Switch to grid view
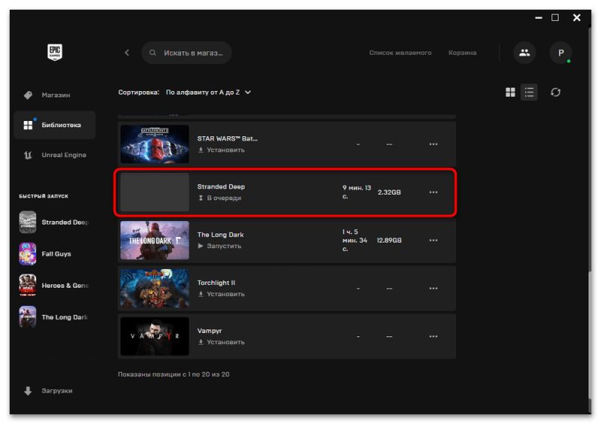This screenshot has width=601, height=424. point(510,92)
